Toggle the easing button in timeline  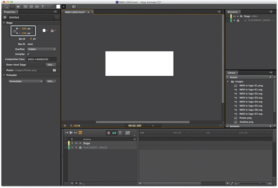(127, 133)
